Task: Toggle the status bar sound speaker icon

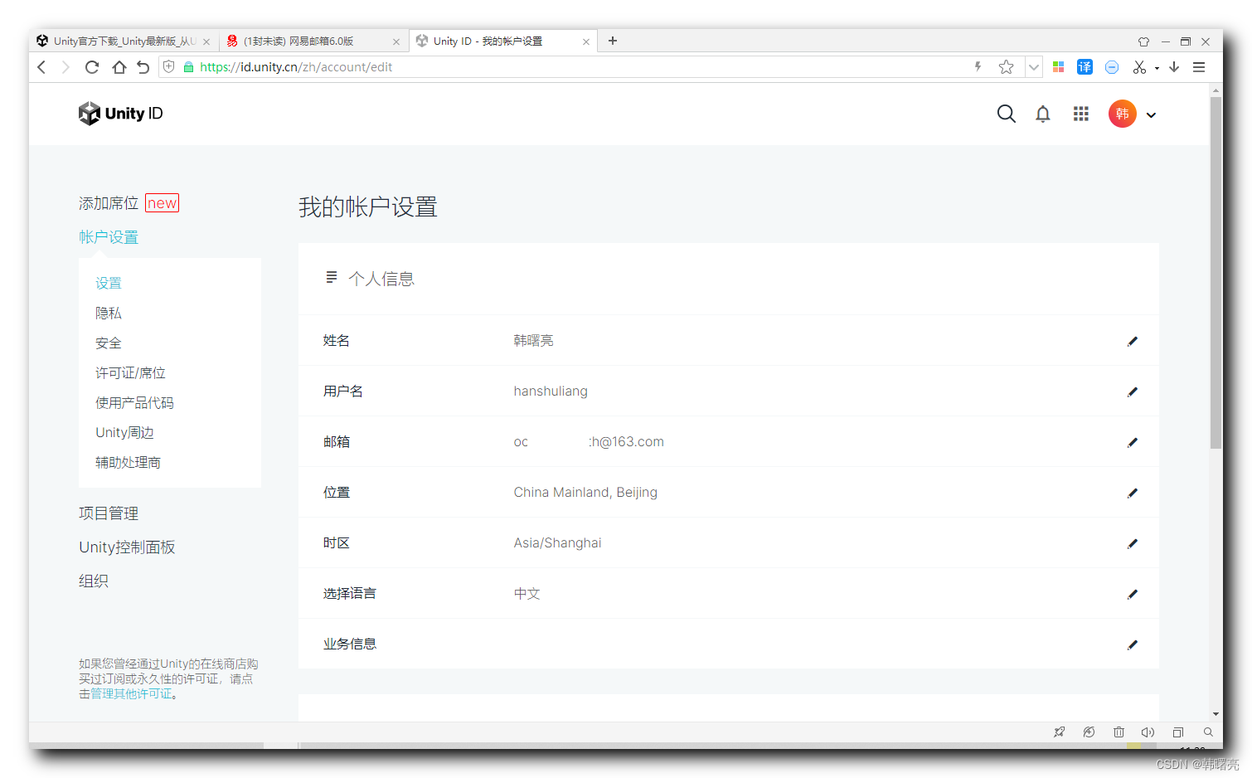Action: click(x=1148, y=732)
